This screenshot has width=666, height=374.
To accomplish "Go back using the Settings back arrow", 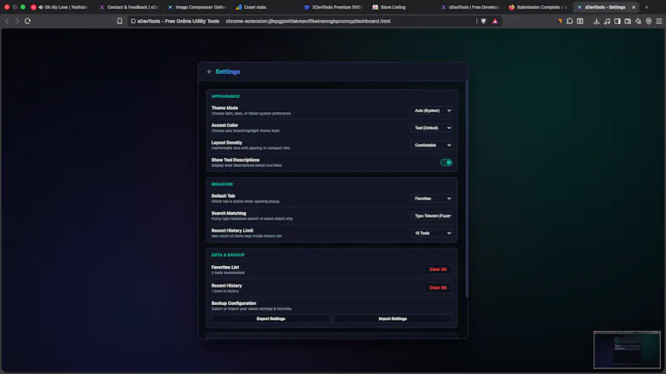I will click(x=210, y=71).
